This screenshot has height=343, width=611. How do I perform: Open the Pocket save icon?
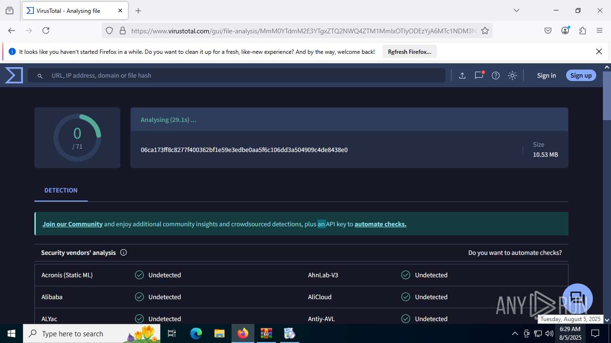point(548,30)
